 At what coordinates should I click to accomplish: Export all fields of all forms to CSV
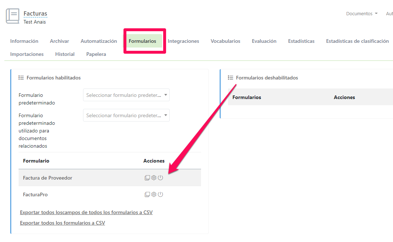(86, 212)
